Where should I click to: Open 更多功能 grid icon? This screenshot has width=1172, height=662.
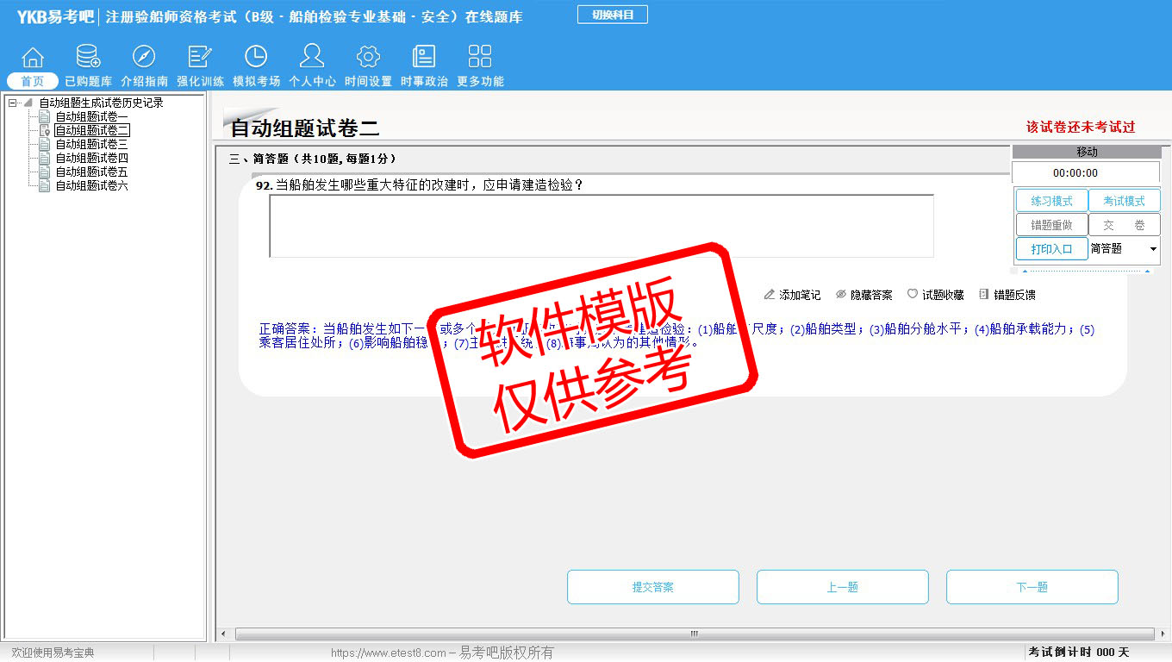pyautogui.click(x=480, y=58)
